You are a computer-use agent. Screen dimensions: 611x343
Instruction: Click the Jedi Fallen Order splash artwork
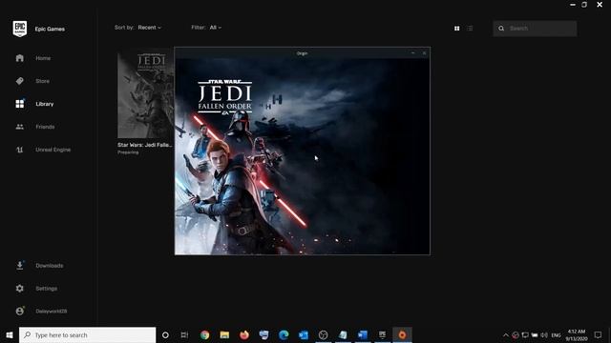click(302, 156)
